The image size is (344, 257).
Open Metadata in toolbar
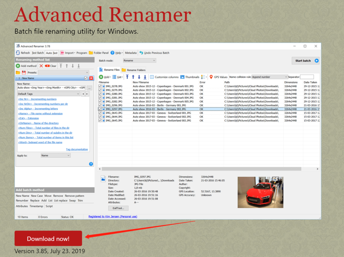click(x=131, y=53)
